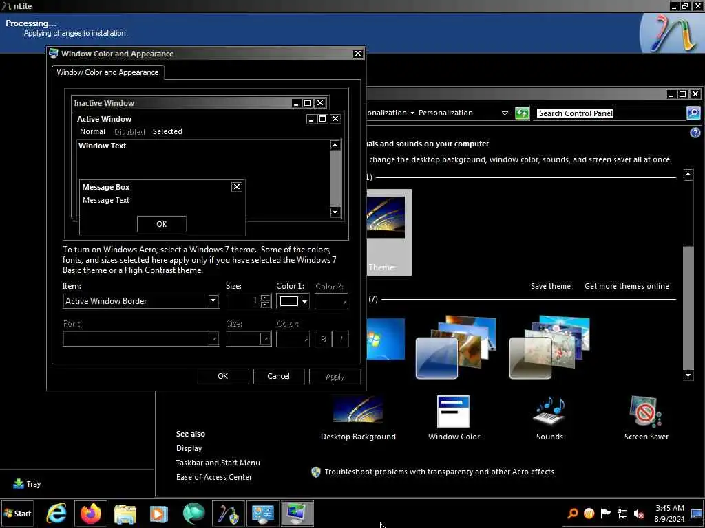Click the themes list scroll up arrow
The width and height of the screenshot is (705, 528).
[x=688, y=174]
